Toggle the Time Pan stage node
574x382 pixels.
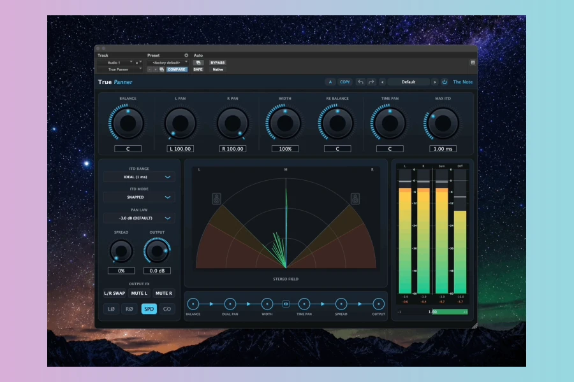coord(304,304)
